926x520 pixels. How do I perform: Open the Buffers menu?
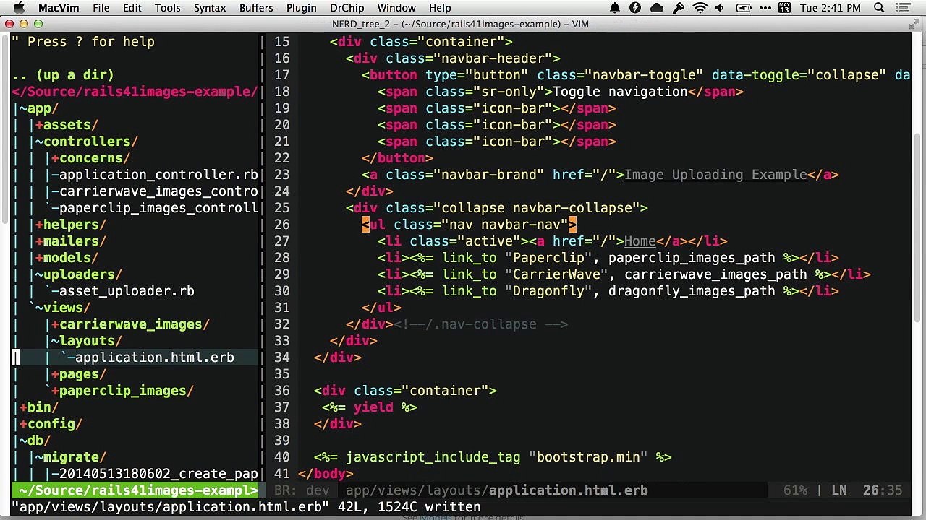tap(256, 8)
